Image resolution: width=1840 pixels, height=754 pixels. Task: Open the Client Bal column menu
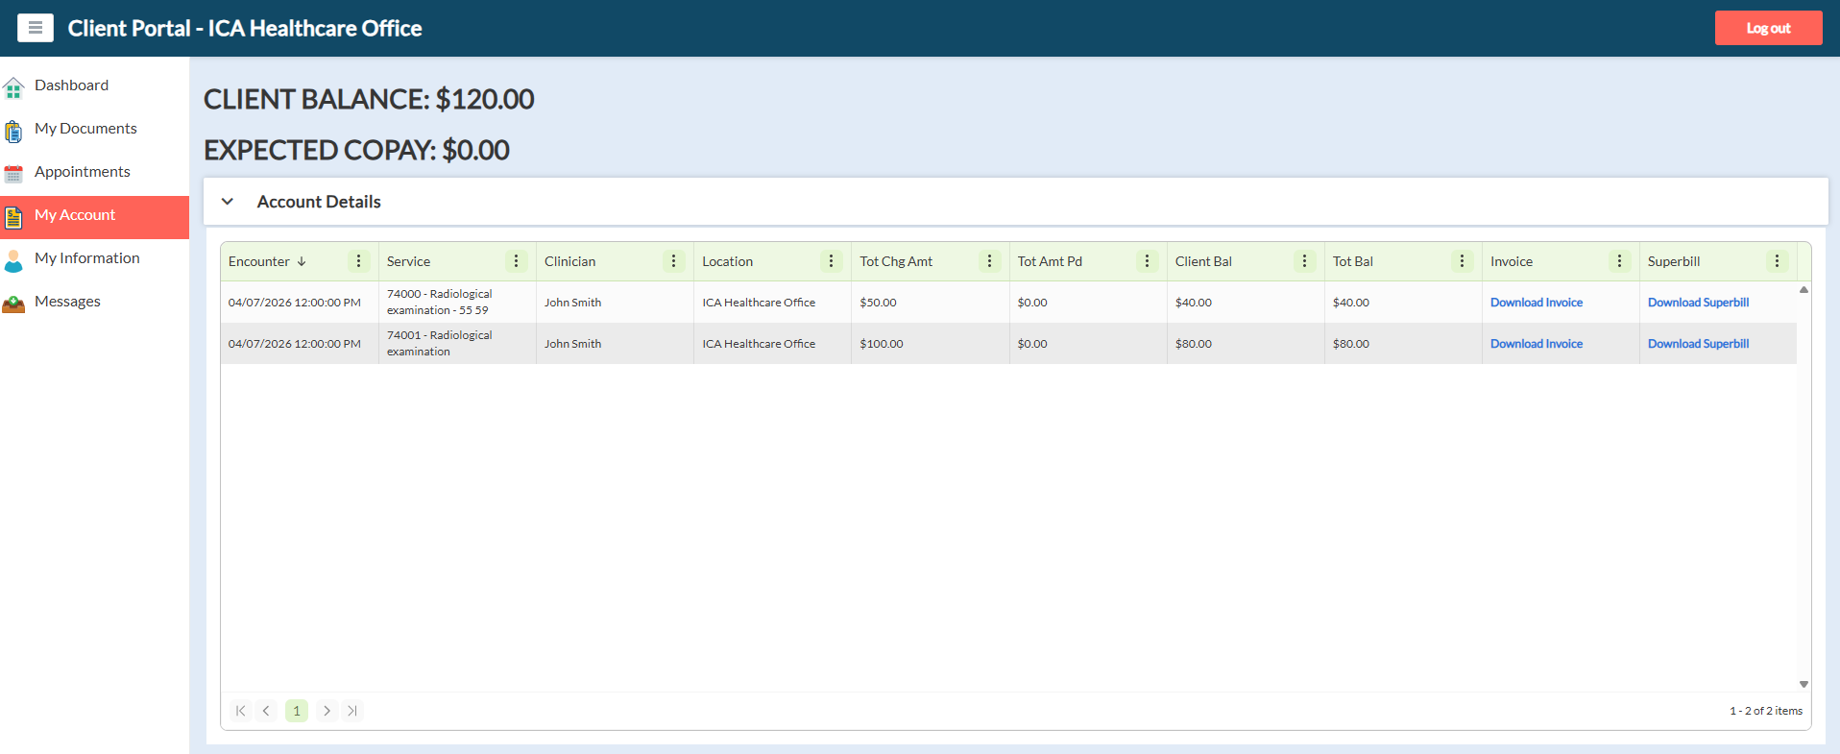(x=1304, y=261)
